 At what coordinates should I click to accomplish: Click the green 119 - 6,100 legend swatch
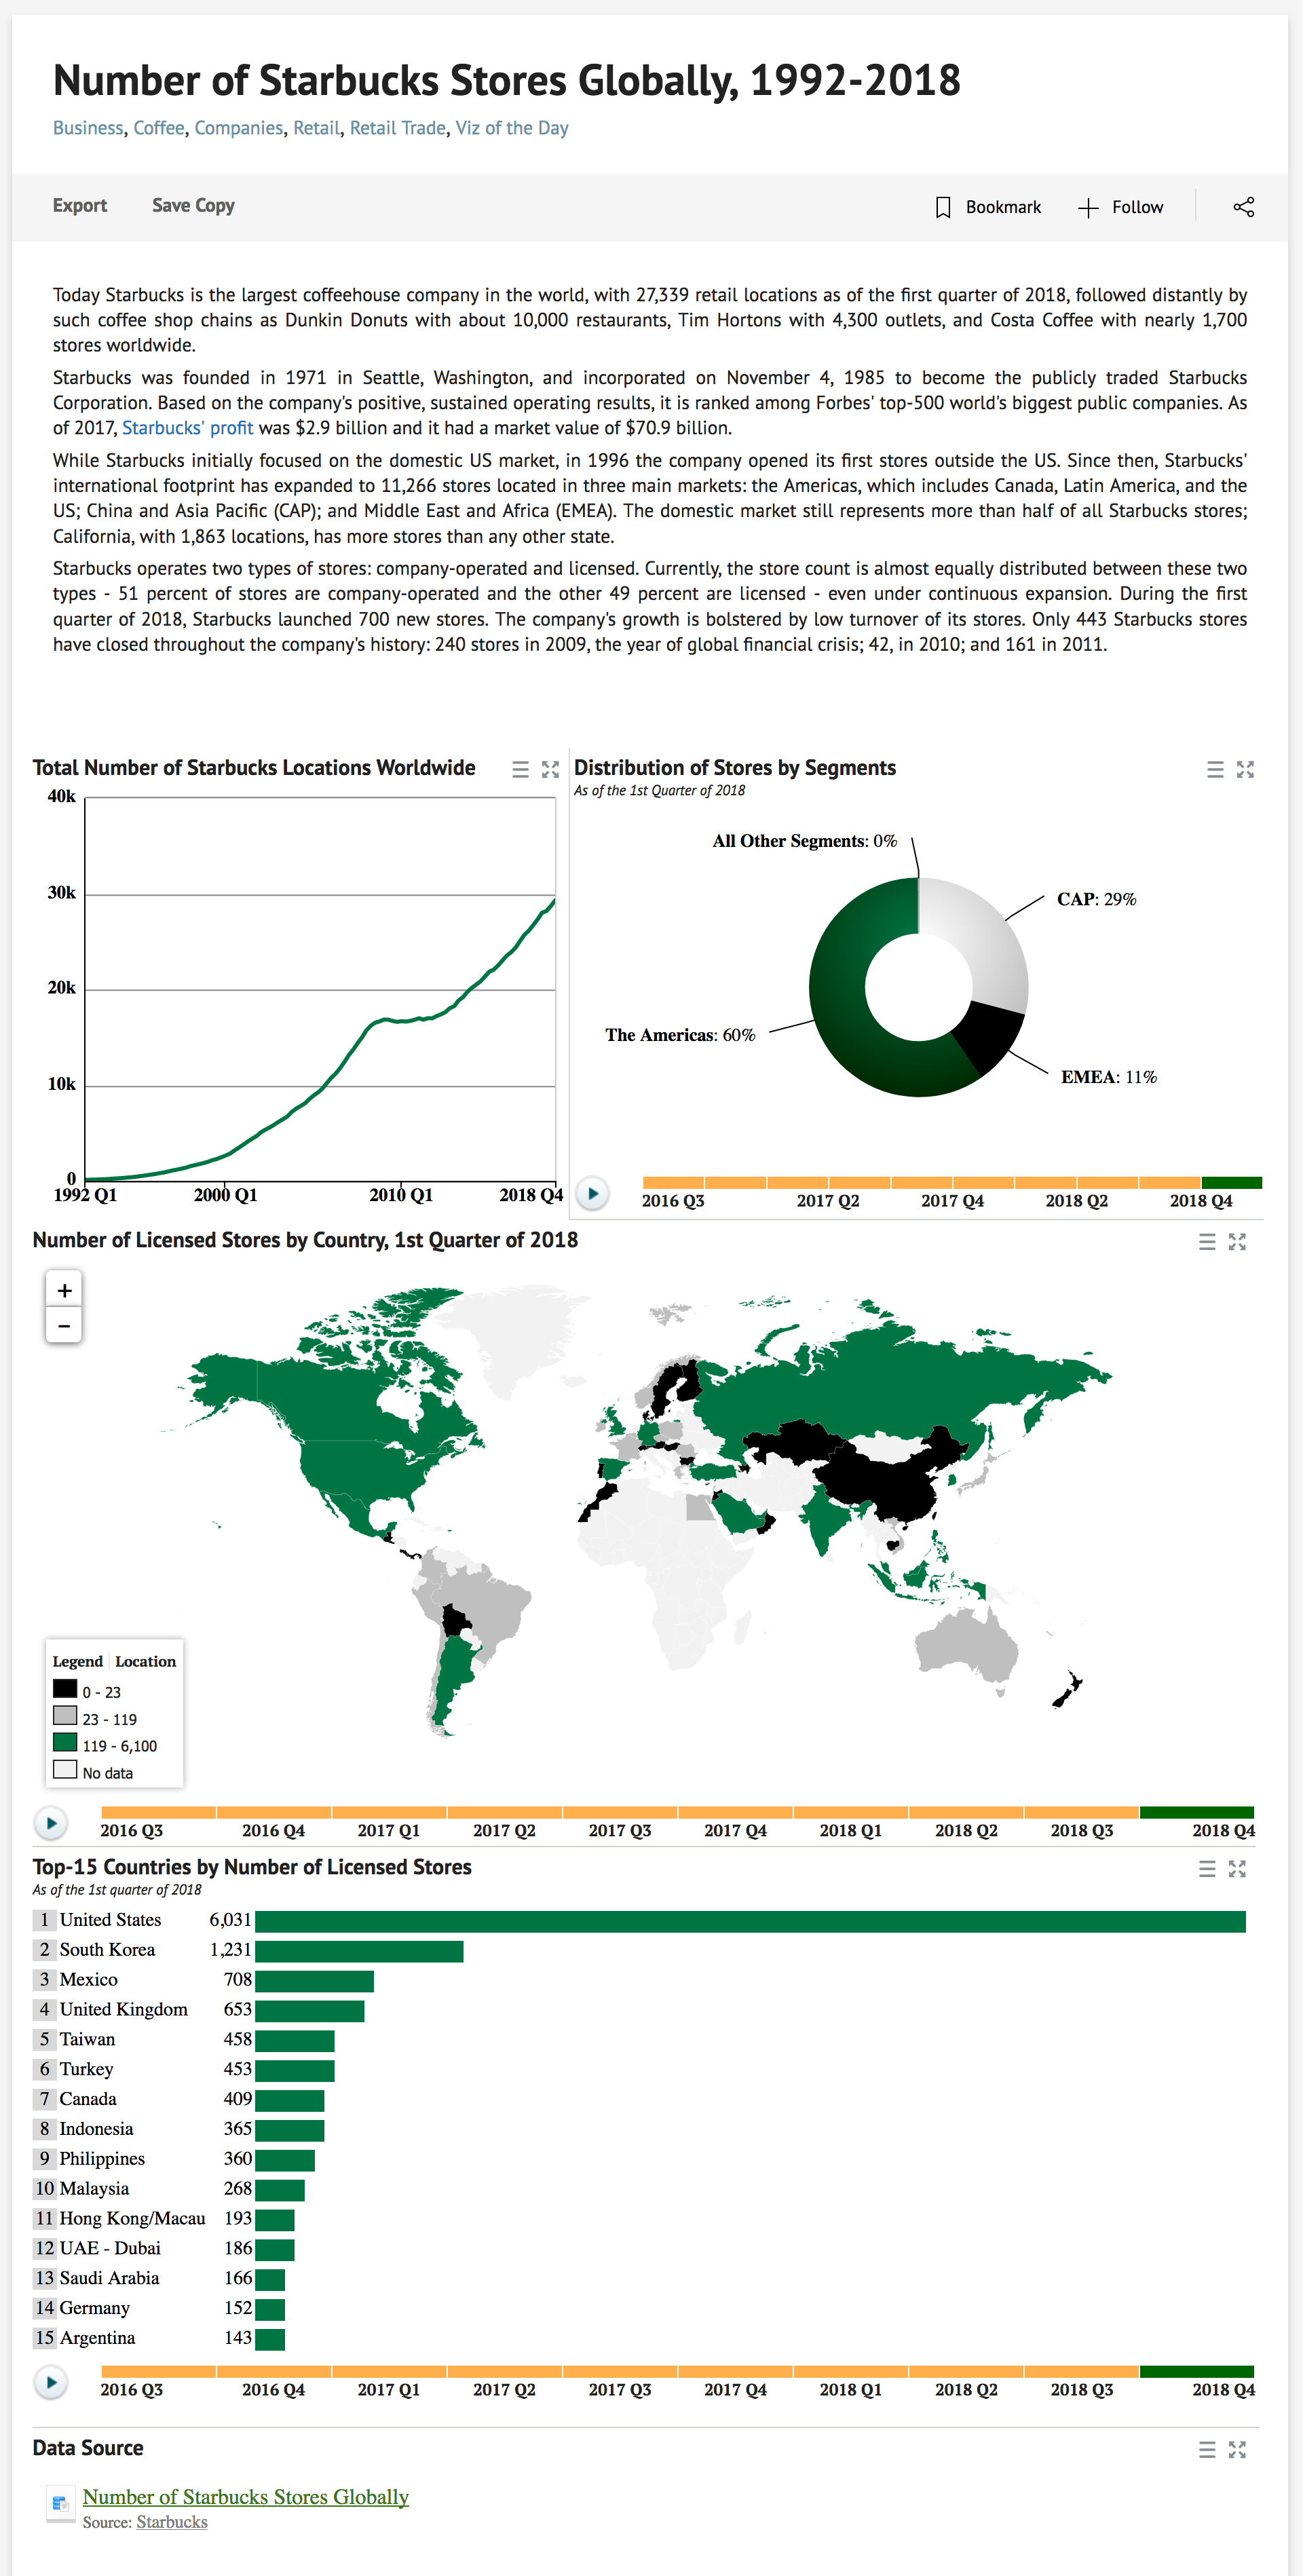(x=65, y=1743)
